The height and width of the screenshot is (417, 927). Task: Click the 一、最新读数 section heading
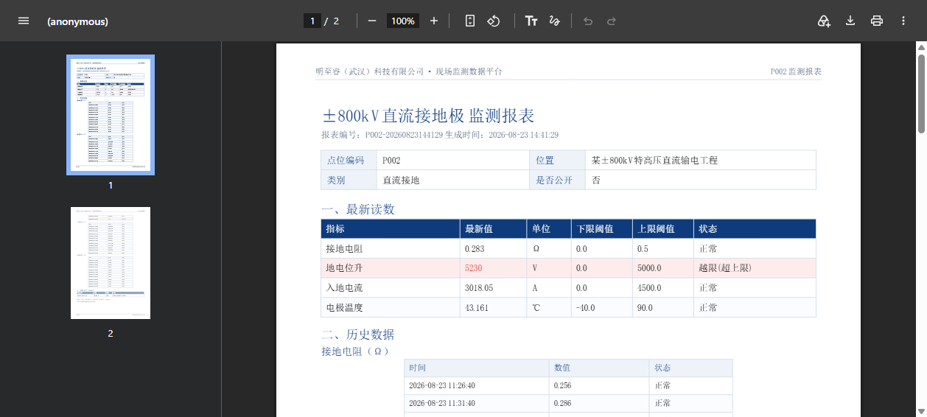click(x=358, y=209)
